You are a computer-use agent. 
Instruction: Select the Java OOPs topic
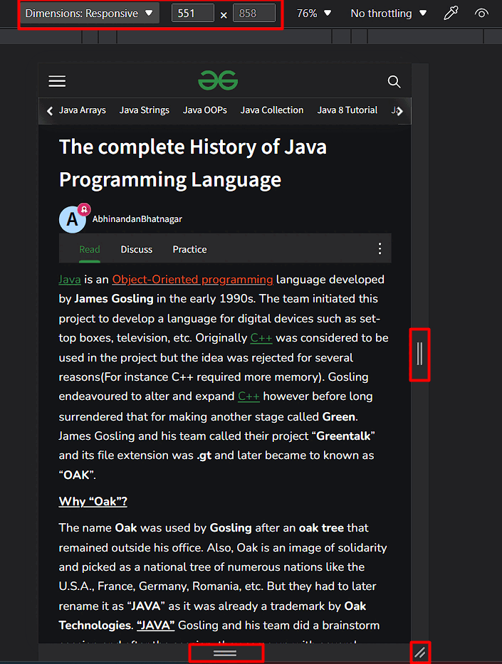coord(205,110)
